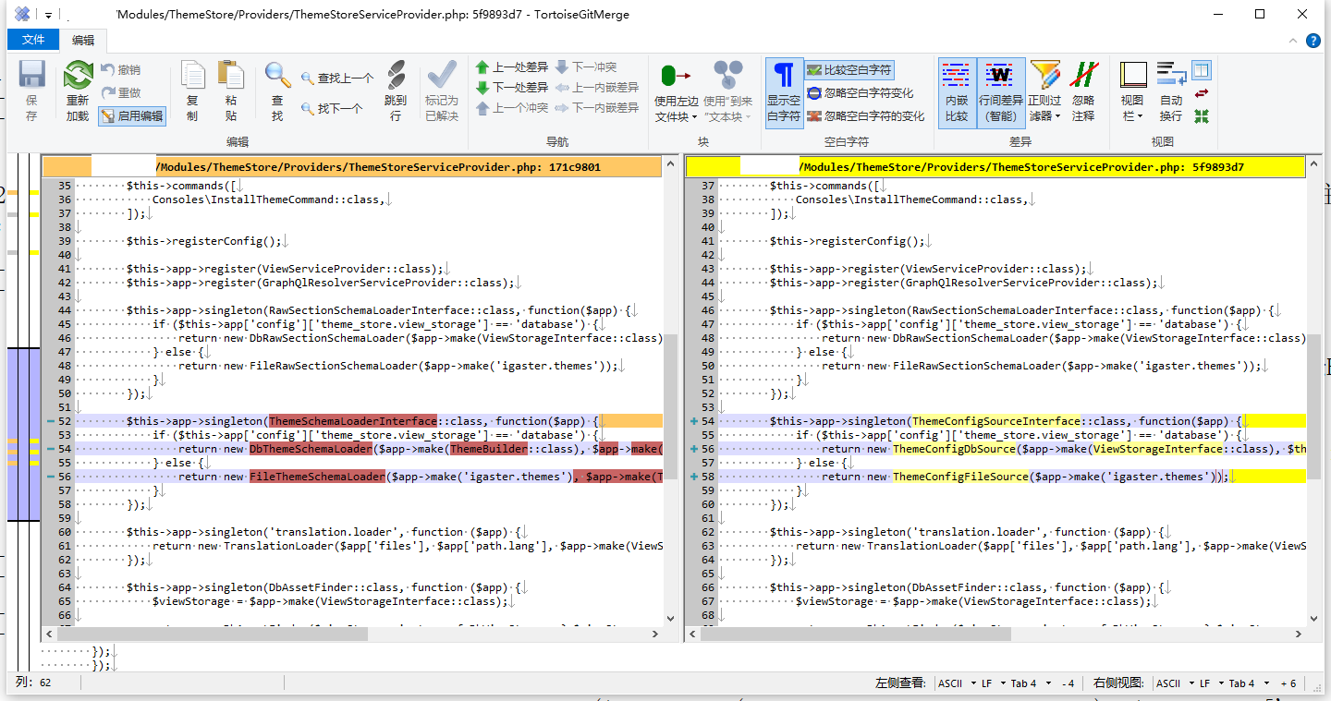
Task: Jump to previous difference (上一处差异)
Action: click(512, 67)
